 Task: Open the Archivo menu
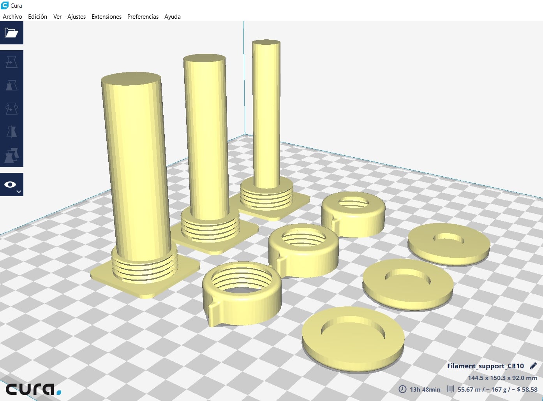click(12, 17)
